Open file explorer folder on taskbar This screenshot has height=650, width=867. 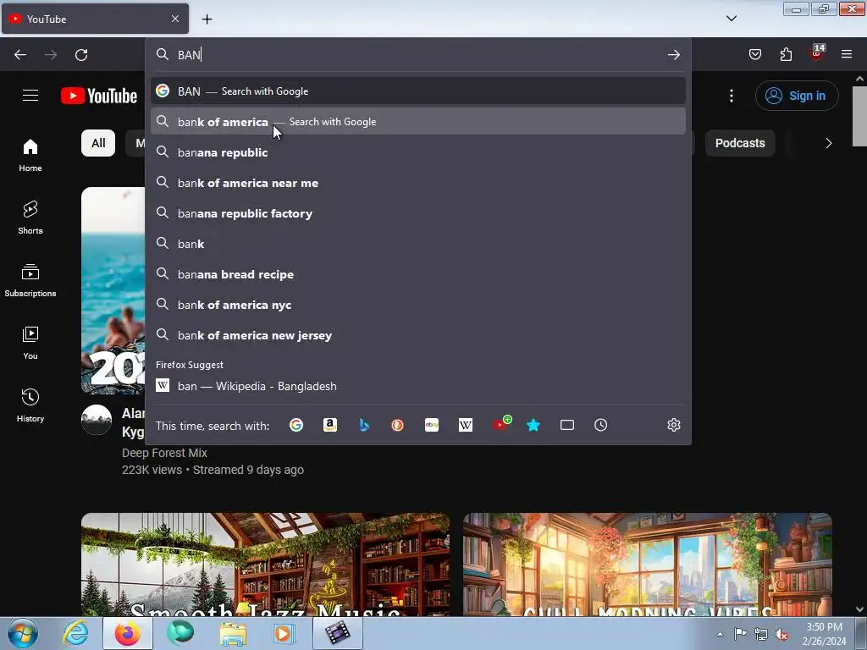pos(233,633)
